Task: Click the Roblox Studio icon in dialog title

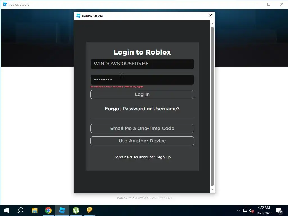Action: (x=78, y=16)
